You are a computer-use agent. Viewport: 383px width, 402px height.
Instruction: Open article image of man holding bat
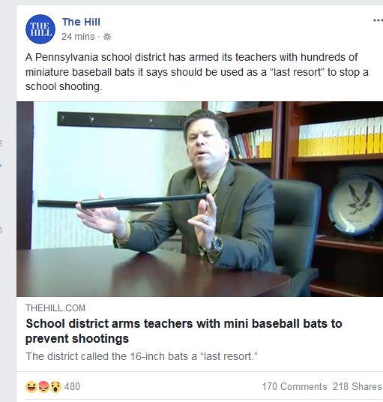click(200, 199)
